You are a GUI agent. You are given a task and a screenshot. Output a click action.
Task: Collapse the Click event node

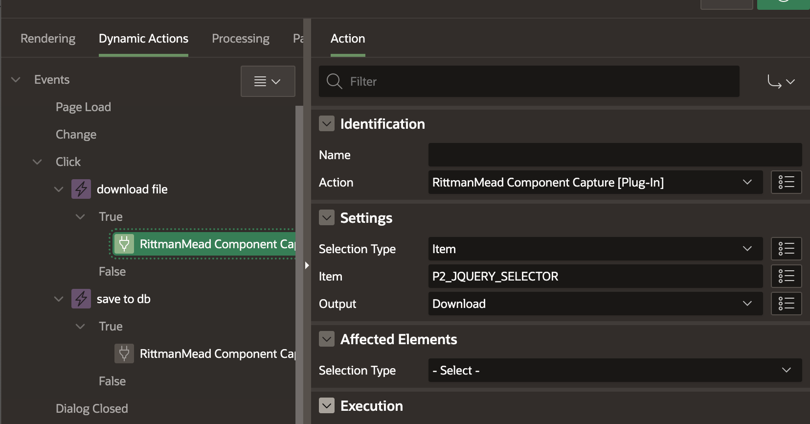click(x=37, y=162)
